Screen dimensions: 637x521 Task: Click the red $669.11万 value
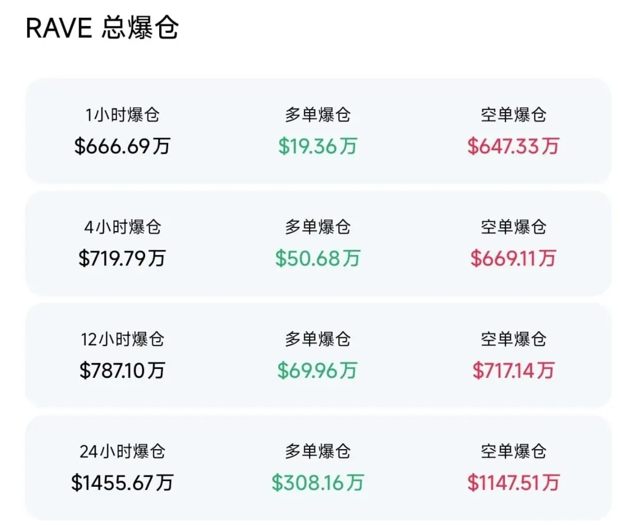point(513,258)
